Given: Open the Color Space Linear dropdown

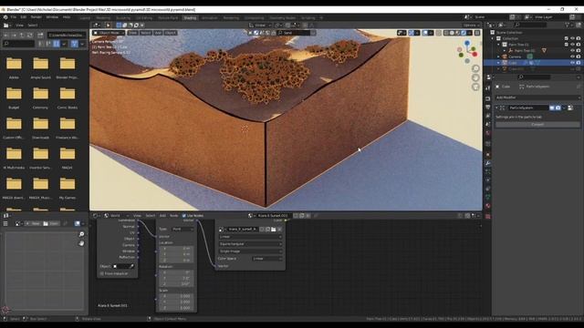Looking at the screenshot, I should [267, 259].
